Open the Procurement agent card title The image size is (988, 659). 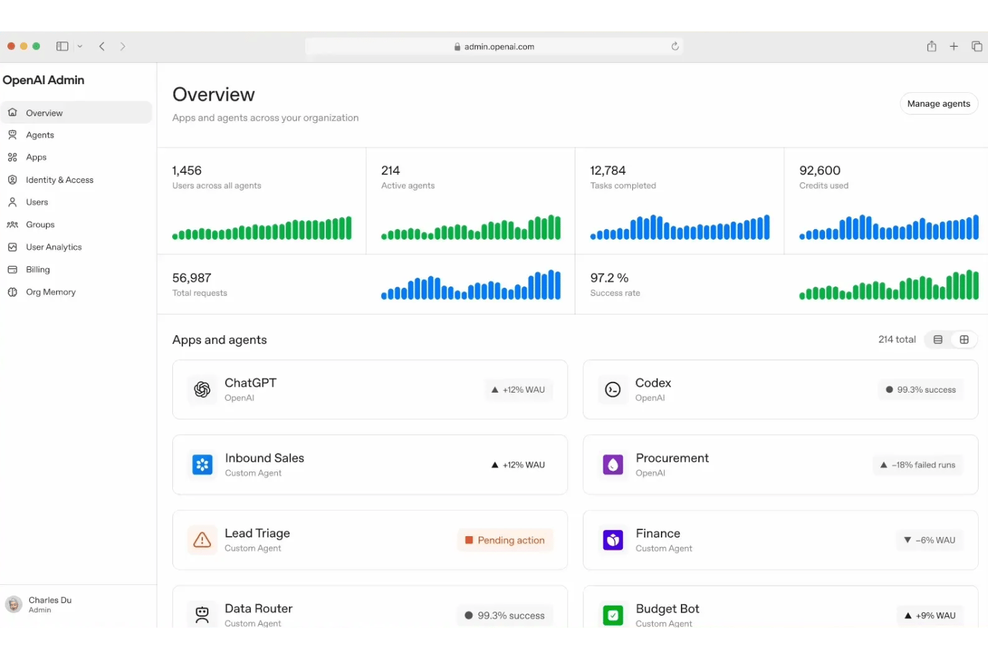pos(672,458)
